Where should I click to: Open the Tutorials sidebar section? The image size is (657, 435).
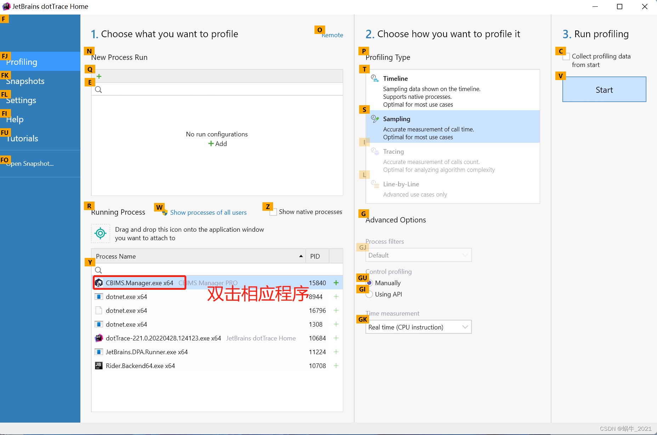[x=40, y=138]
